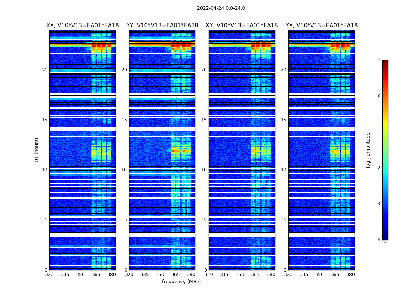This screenshot has width=394, height=300.
Task: Click the date title 2022-04-24 0.0-24.0
Action: point(221,8)
